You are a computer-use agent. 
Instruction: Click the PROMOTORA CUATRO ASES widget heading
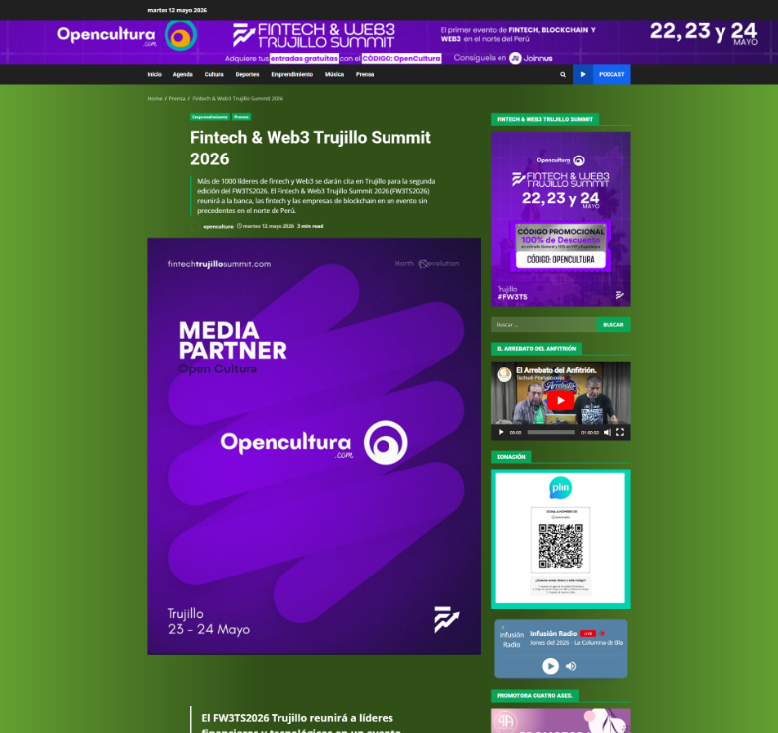pyautogui.click(x=534, y=695)
